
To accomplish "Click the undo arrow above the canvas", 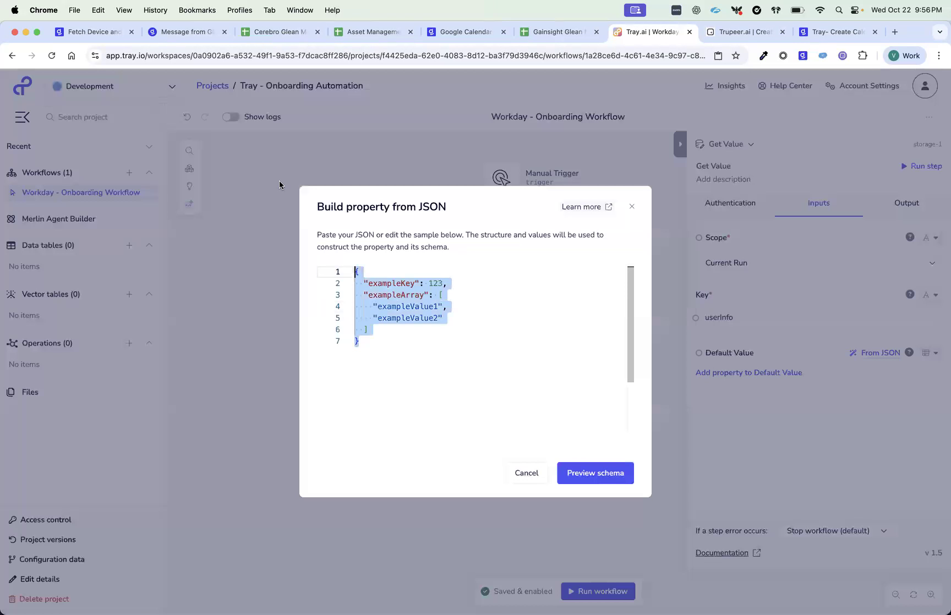I will [187, 117].
